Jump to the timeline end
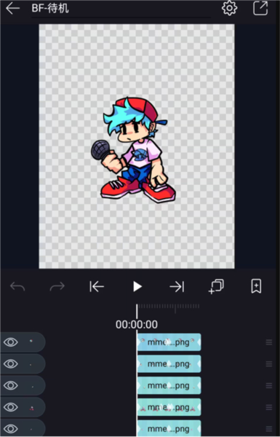 [x=177, y=286]
